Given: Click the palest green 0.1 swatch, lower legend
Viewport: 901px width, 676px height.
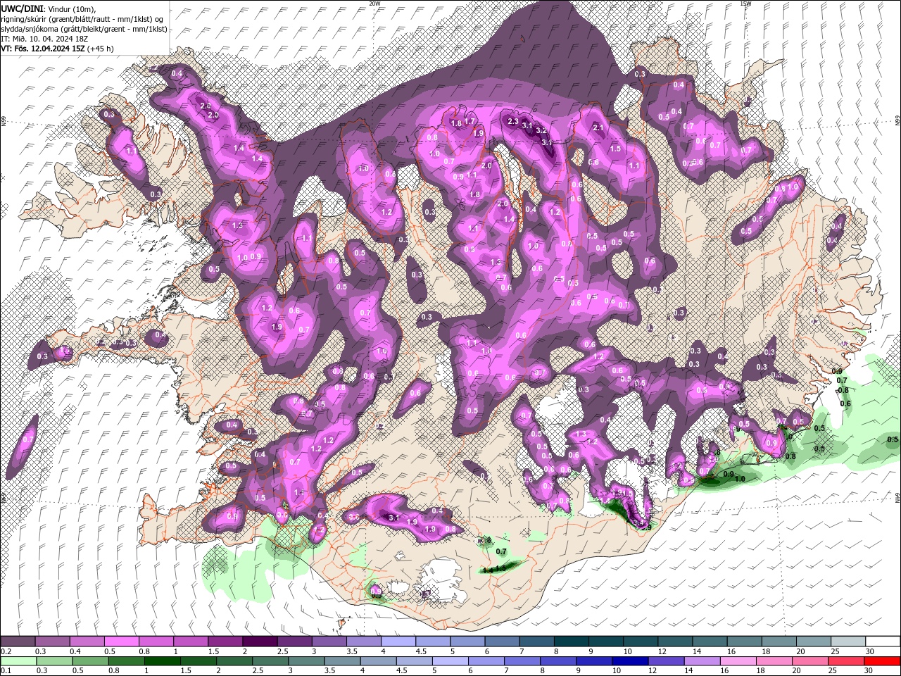Looking at the screenshot, I should 18,661.
